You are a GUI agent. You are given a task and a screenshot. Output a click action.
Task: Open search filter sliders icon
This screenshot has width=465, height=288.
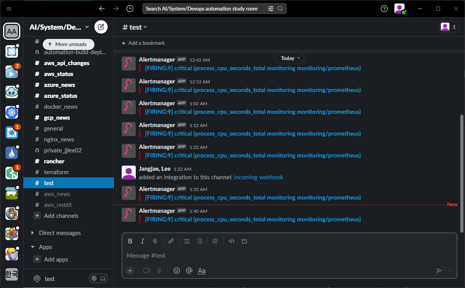pyautogui.click(x=271, y=9)
